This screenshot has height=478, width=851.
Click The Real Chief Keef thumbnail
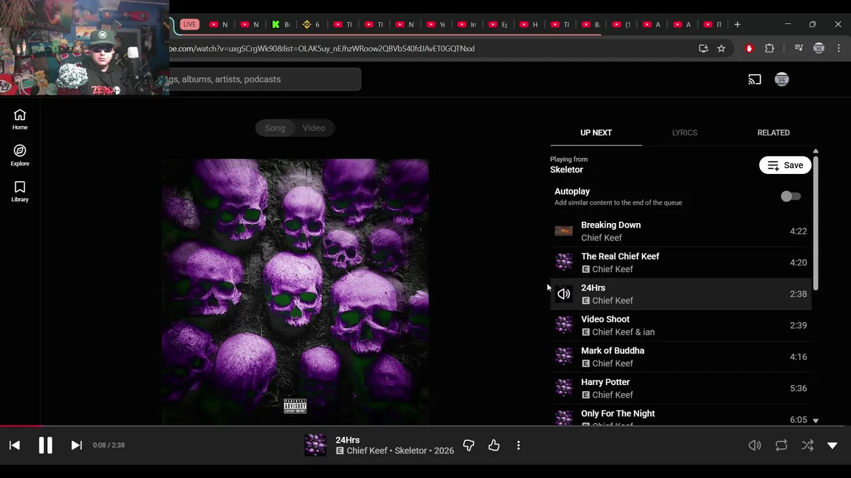click(x=564, y=262)
